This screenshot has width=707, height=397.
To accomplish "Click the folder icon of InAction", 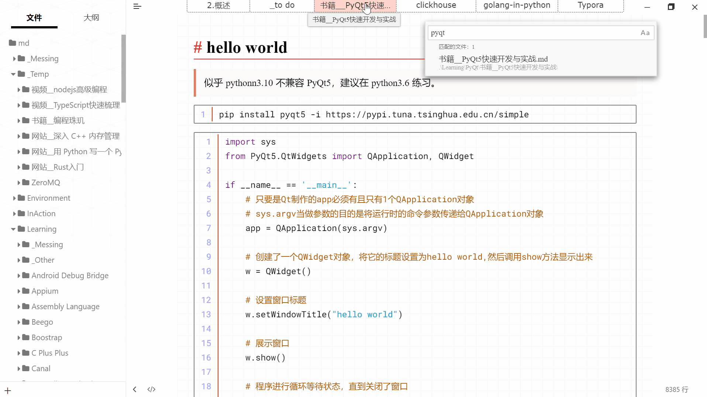I will pos(21,213).
